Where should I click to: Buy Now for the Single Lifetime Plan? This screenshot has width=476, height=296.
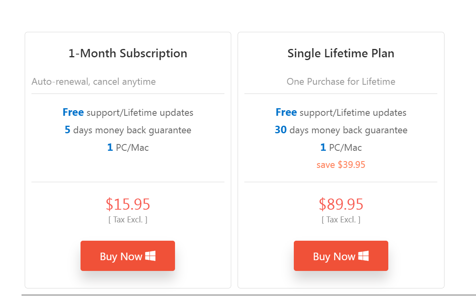[341, 256]
